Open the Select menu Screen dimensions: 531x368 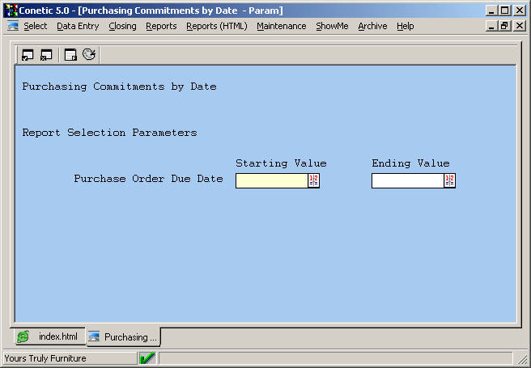pos(36,26)
